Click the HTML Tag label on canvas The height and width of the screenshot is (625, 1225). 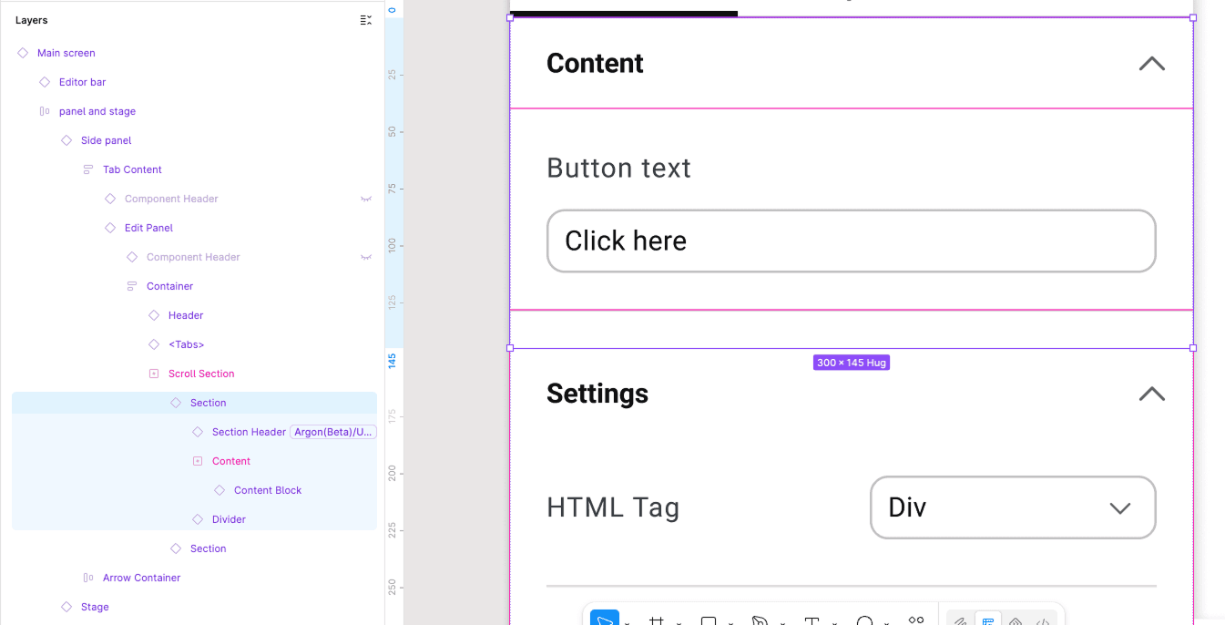613,507
